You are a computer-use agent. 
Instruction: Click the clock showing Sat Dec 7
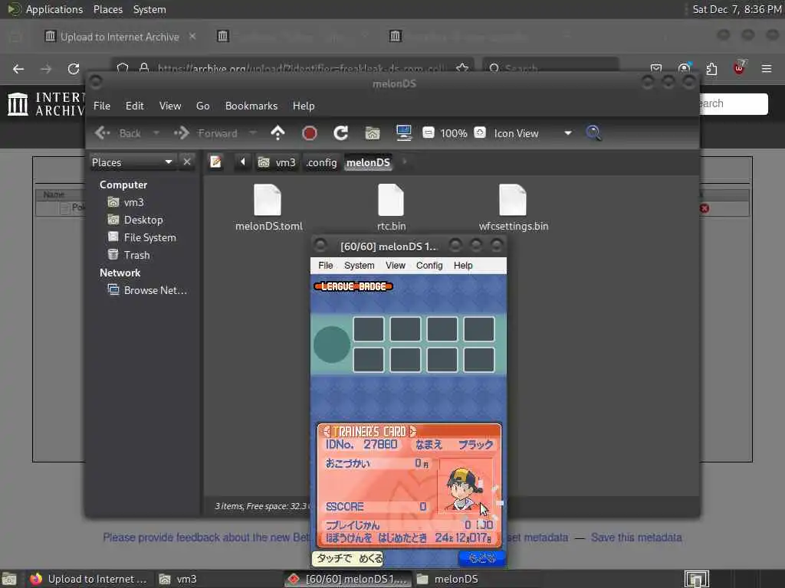point(737,9)
